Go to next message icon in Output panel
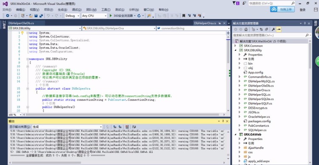The height and width of the screenshot is (165, 319). tap(120, 127)
